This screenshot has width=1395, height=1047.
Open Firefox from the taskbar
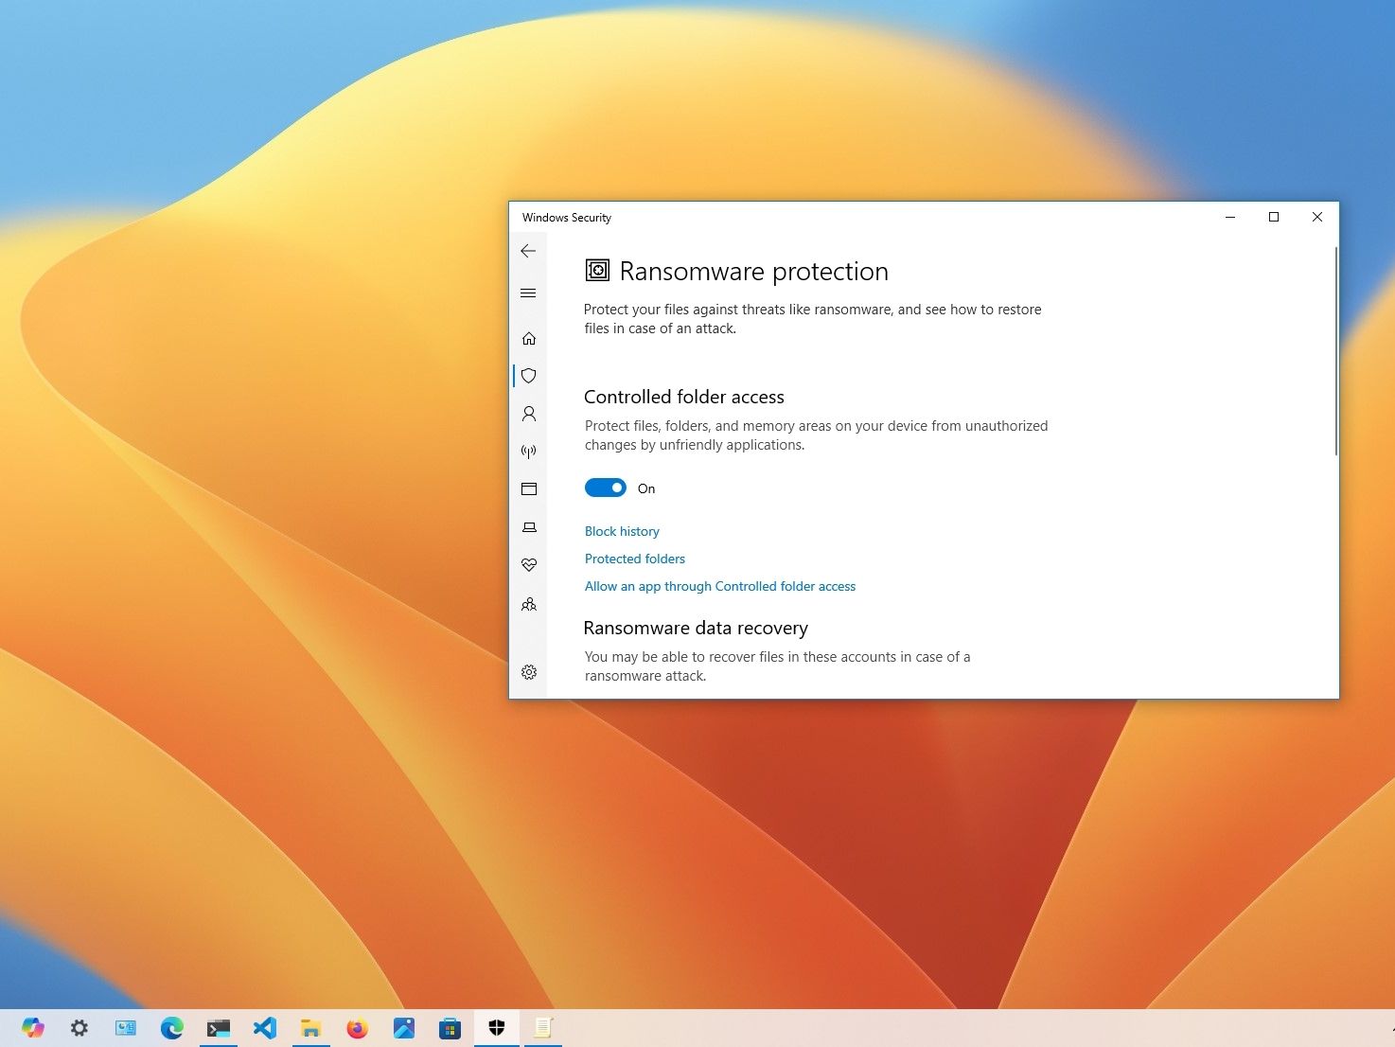[357, 1027]
